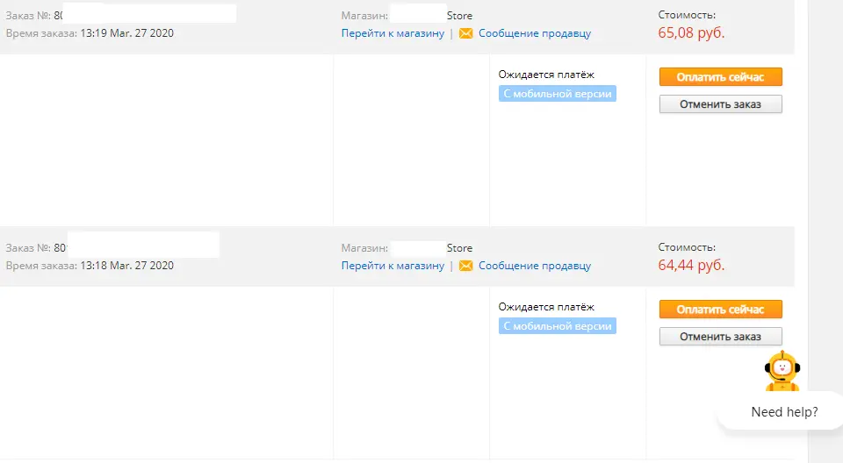Open the yellow robot help assistant
This screenshot has width=843, height=463.
782,371
